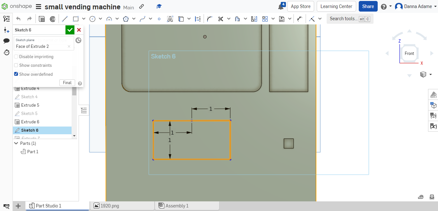Use the Sketch fillet tool
The image size is (438, 211).
(x=210, y=19)
